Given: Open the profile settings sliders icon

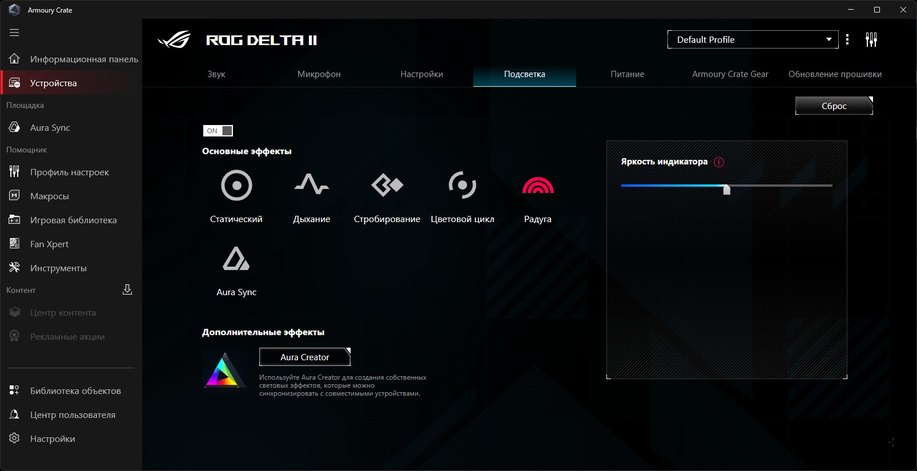Looking at the screenshot, I should 871,39.
